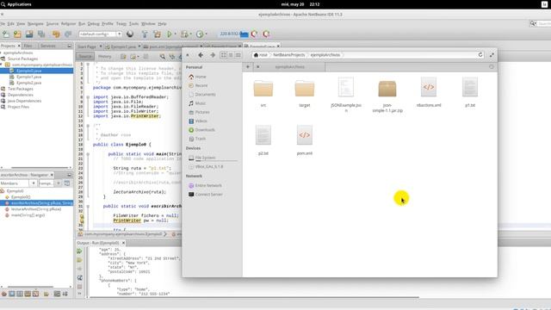Open the src folder
Screen dimensions: 551x310
tap(263, 93)
